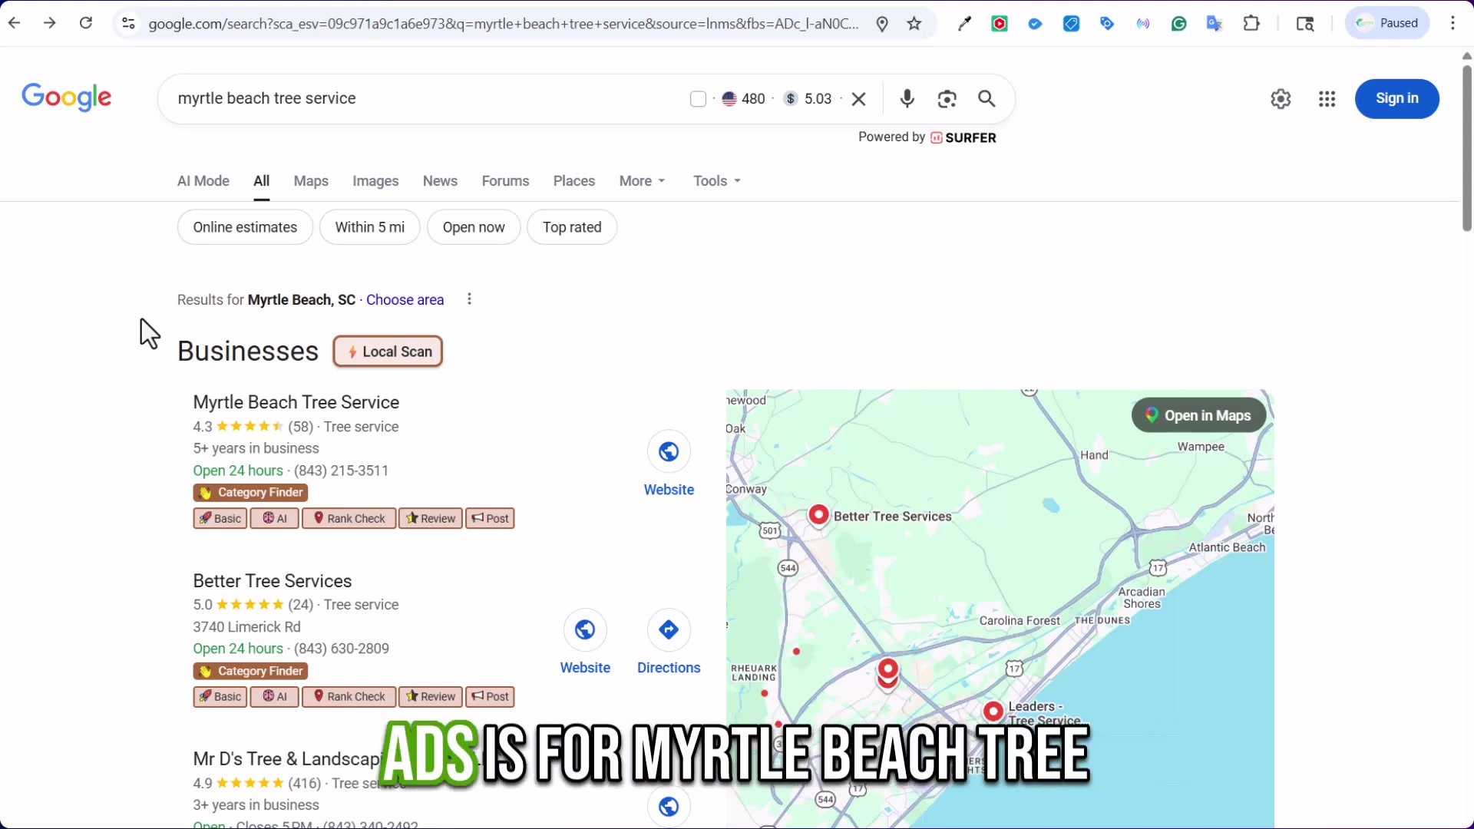Image resolution: width=1474 pixels, height=829 pixels.
Task: Open Myrtle Beach Tree Service website globe icon
Action: pyautogui.click(x=669, y=452)
